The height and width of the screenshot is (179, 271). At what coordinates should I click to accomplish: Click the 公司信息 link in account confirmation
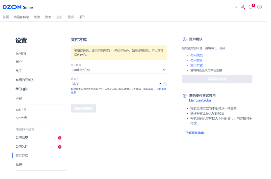(x=196, y=55)
